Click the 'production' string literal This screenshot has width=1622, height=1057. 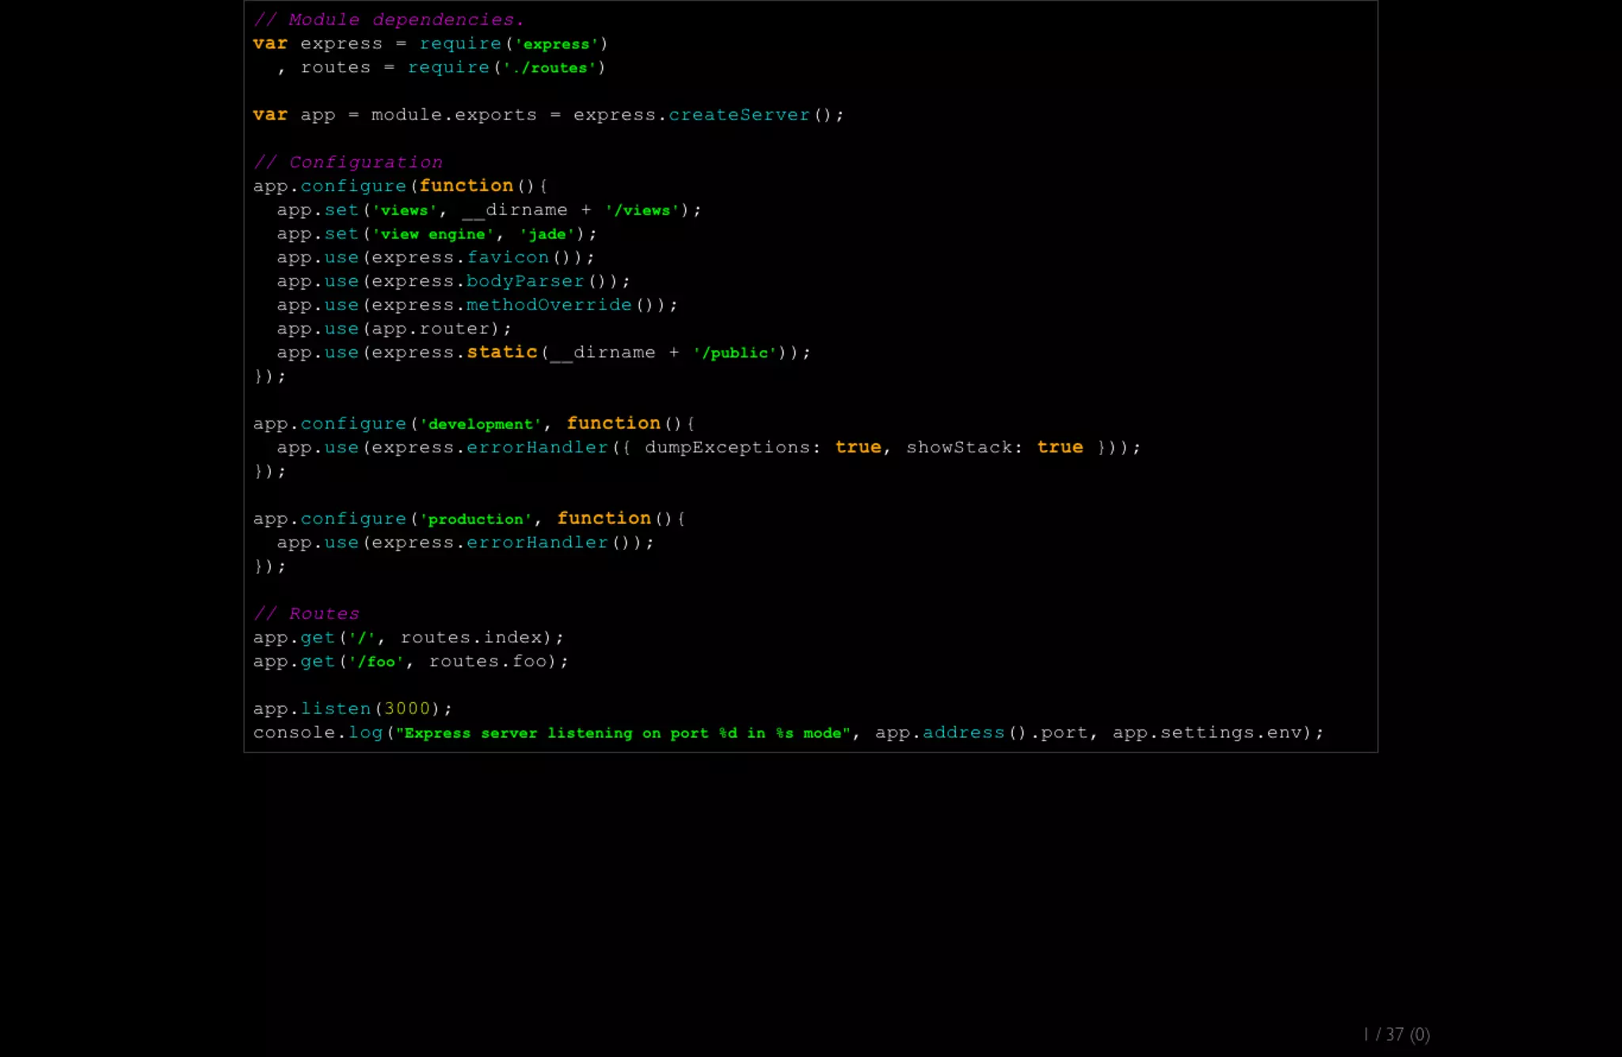475,519
